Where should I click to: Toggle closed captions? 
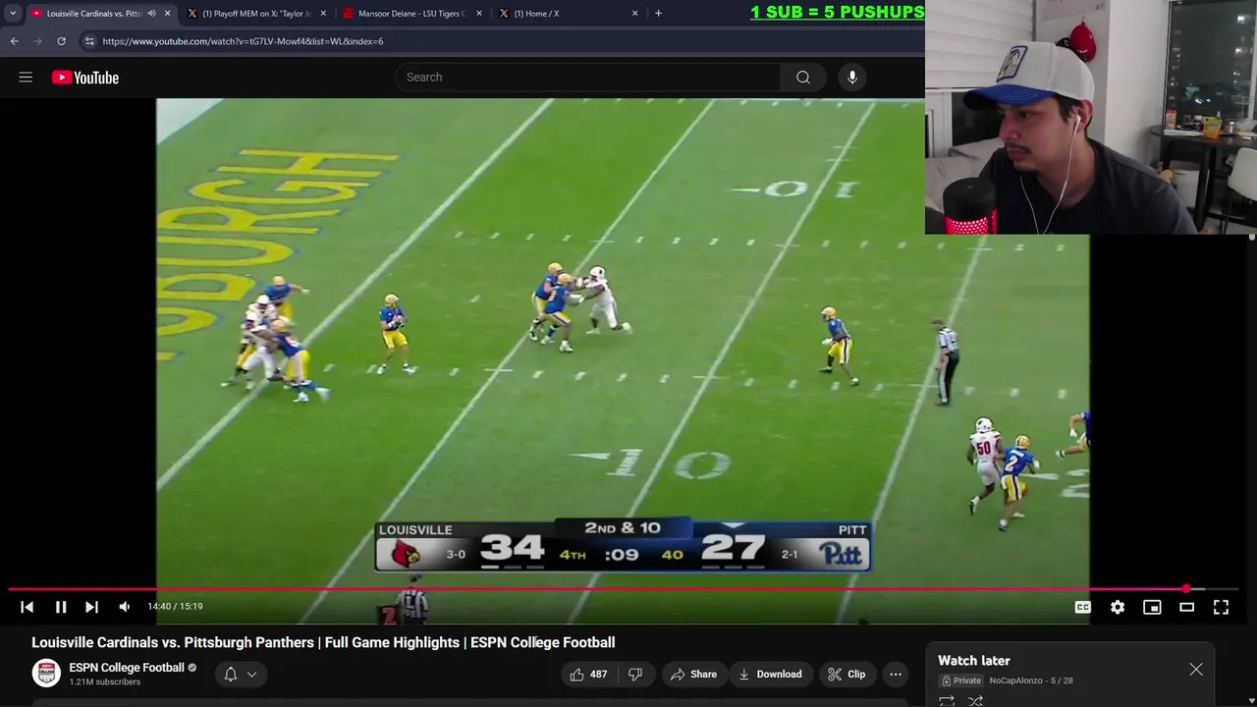[x=1082, y=607]
